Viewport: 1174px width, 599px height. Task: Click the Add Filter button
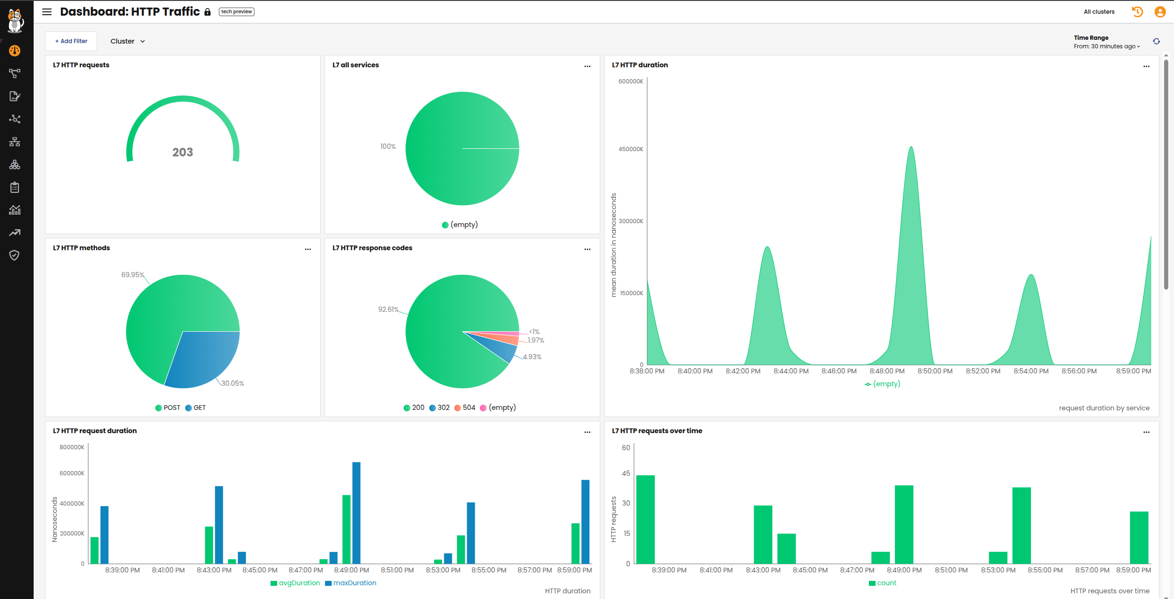tap(71, 41)
